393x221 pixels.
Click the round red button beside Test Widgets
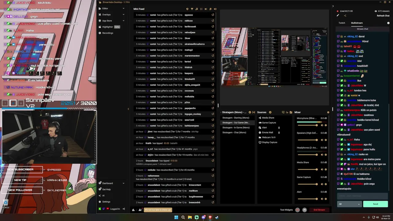[x=297, y=210]
